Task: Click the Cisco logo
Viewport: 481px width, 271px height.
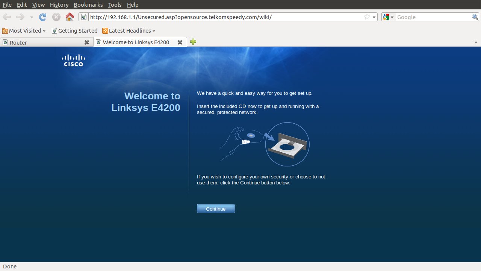Action: 74,60
